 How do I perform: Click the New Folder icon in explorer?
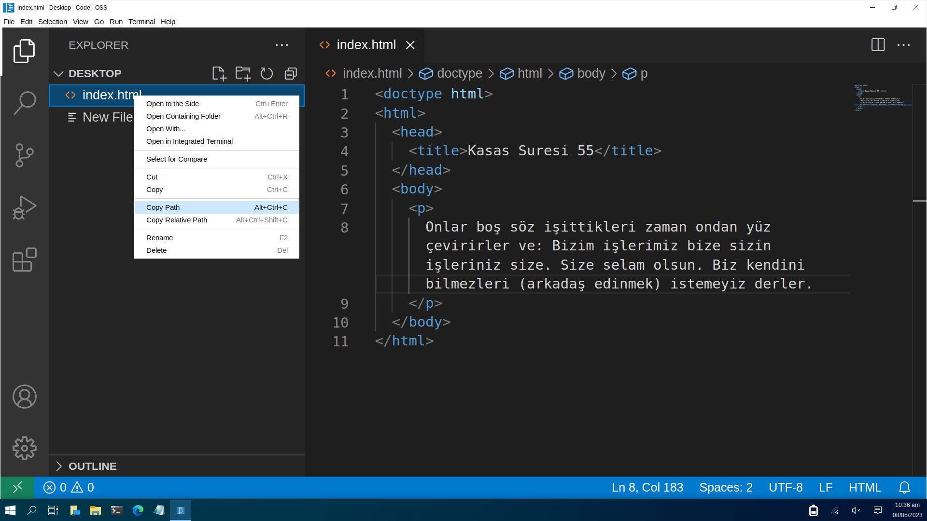243,73
